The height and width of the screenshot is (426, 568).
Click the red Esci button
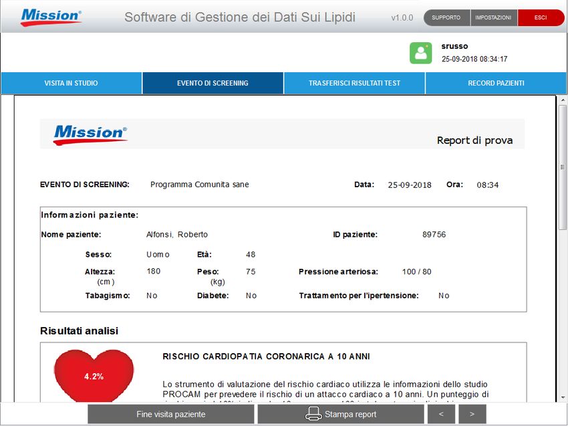click(541, 17)
